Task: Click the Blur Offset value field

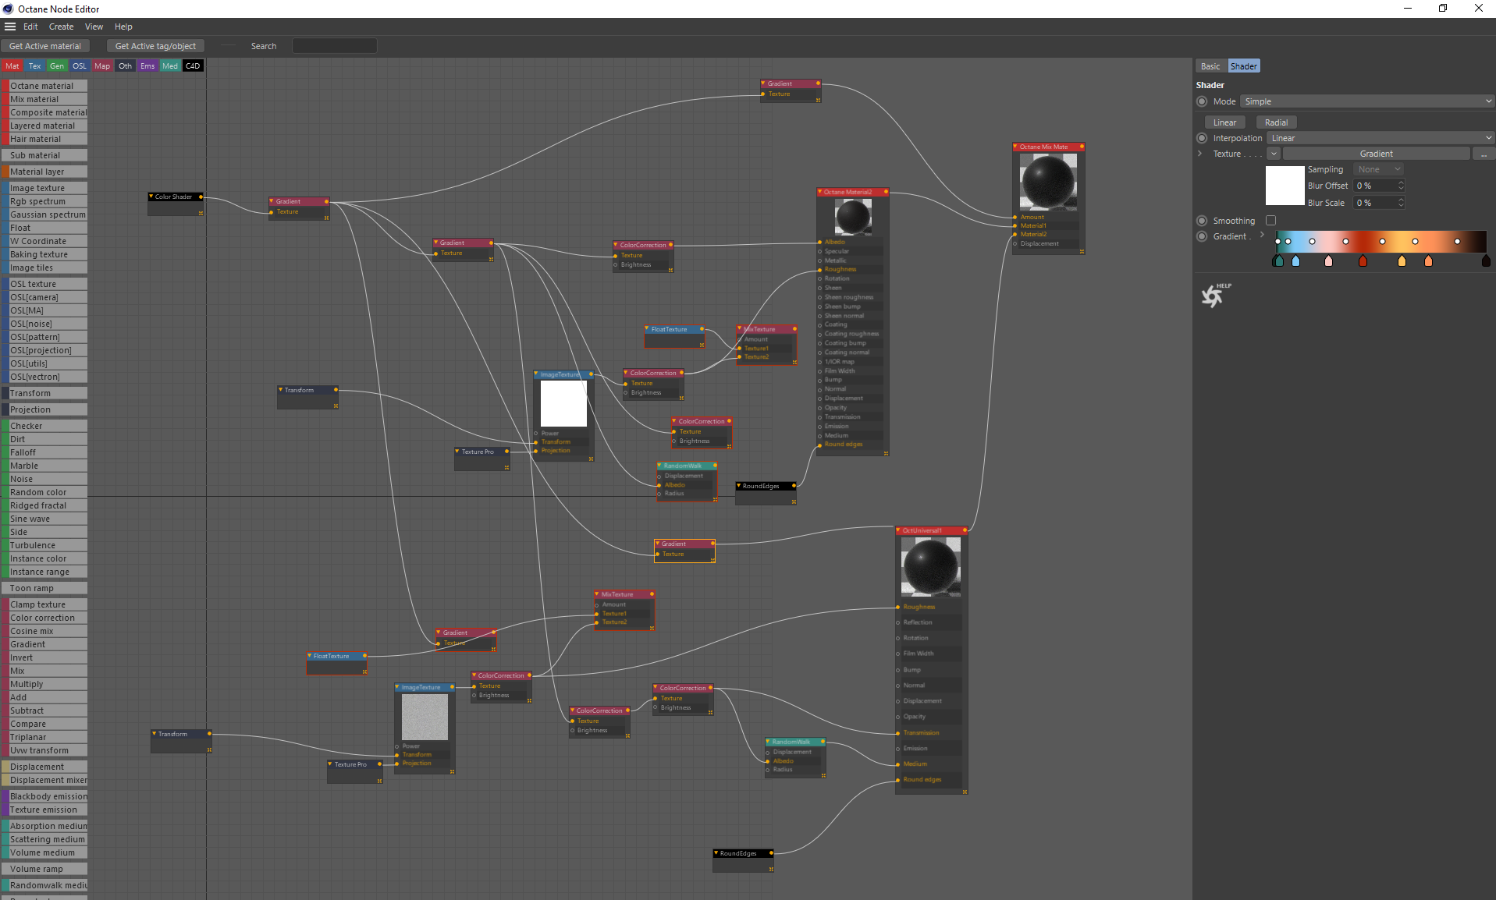Action: pyautogui.click(x=1375, y=186)
